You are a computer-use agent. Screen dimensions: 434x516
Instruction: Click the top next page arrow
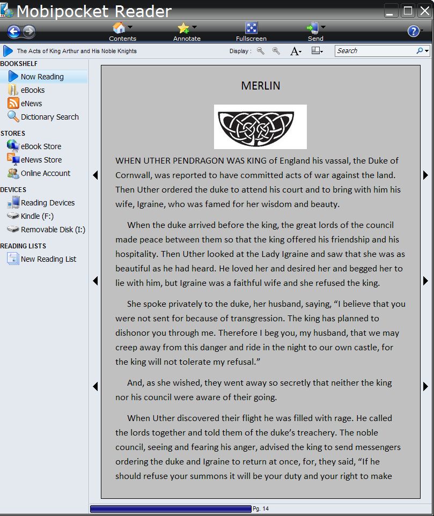tap(425, 175)
